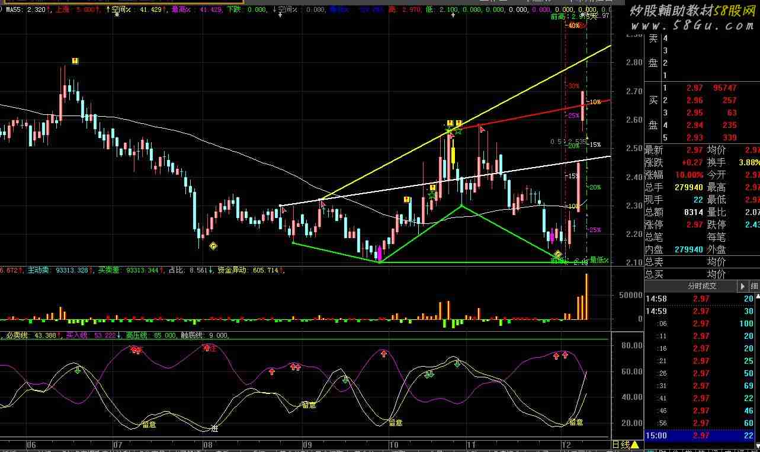The width and height of the screenshot is (760, 452).
Task: Click the yellow candle at the October peak
Action: click(x=453, y=155)
